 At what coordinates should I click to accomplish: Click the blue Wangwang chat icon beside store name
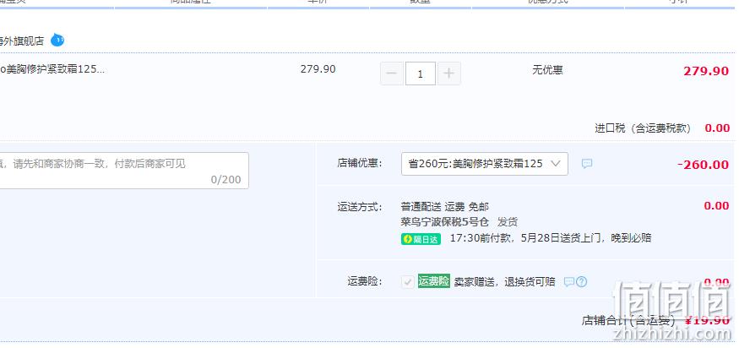pyautogui.click(x=57, y=41)
